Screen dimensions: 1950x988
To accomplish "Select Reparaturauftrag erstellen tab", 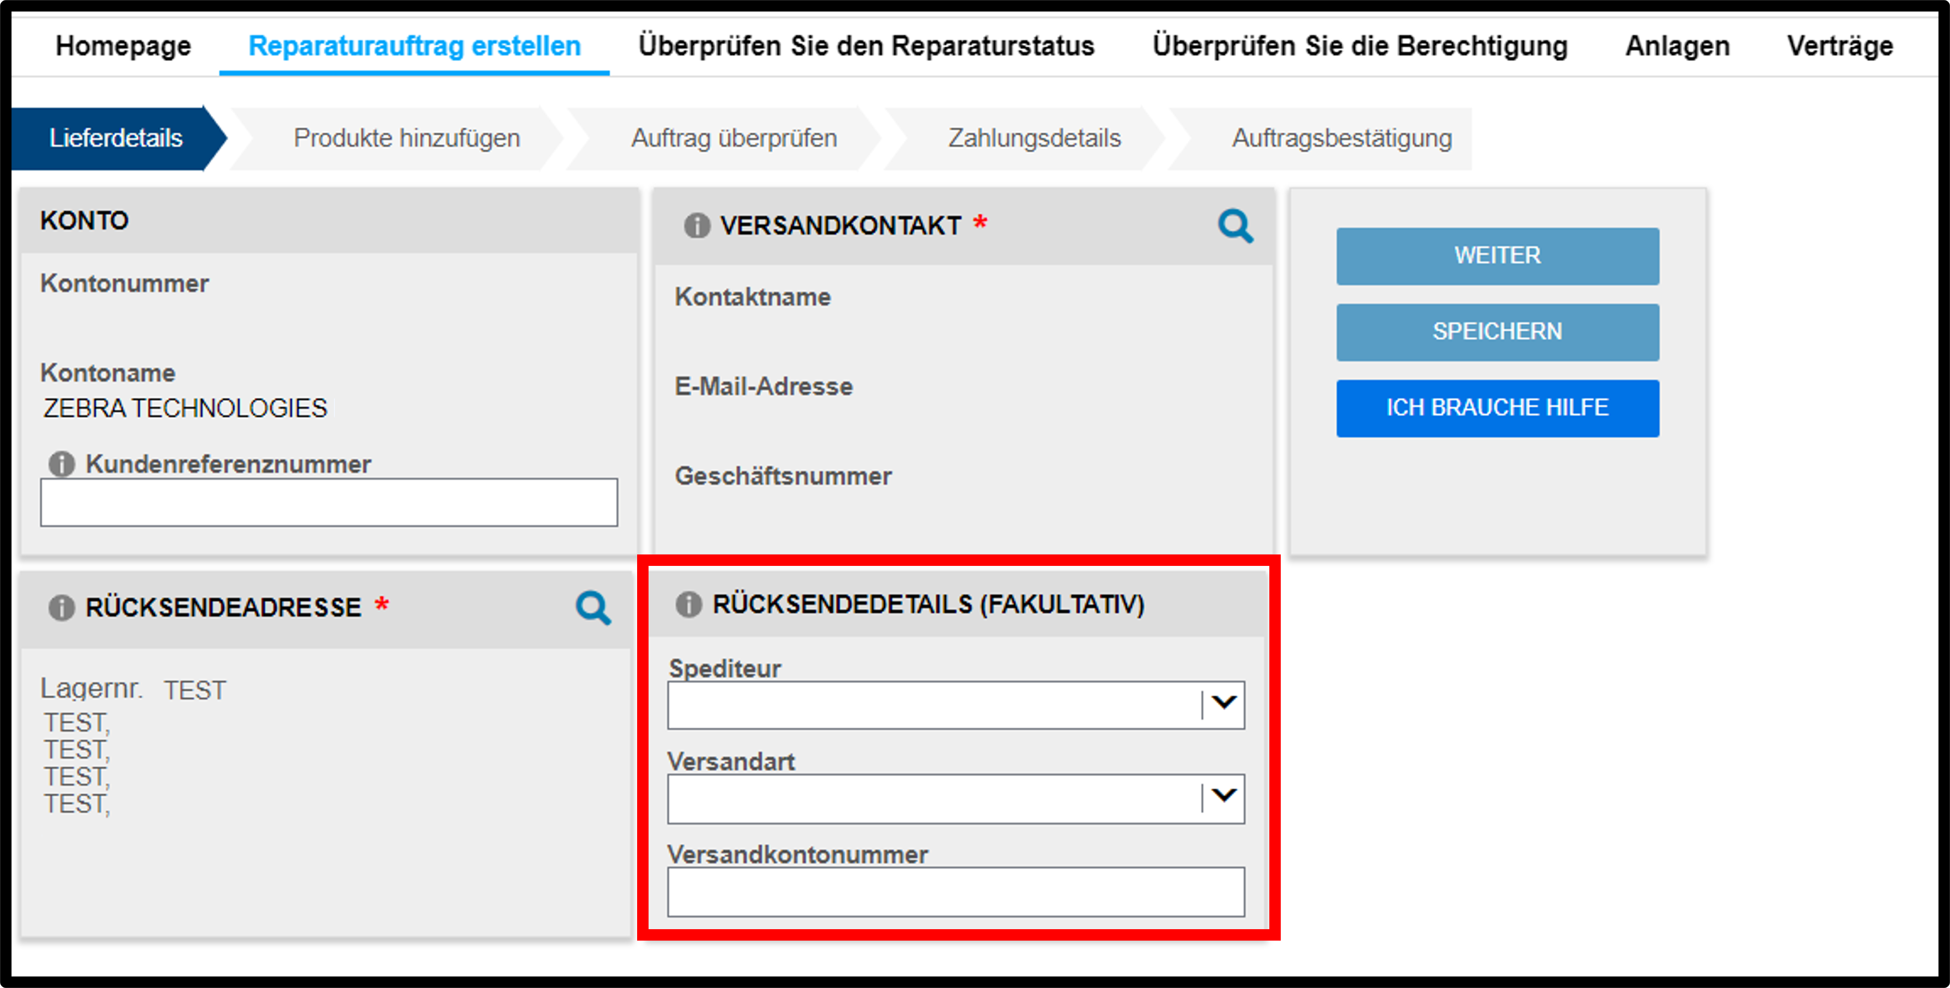I will tap(415, 45).
